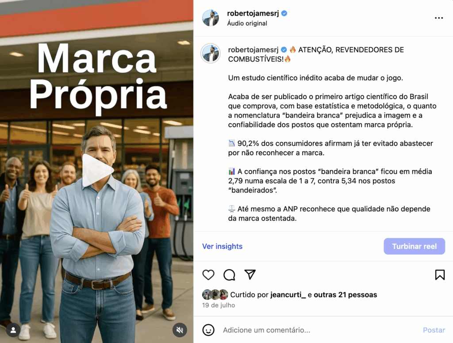This screenshot has height=343, width=453.
Task: Click the caption author's profile avatar
Action: 211,53
